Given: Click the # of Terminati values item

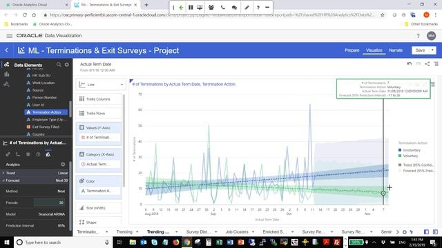Looking at the screenshot, I should [x=99, y=138].
